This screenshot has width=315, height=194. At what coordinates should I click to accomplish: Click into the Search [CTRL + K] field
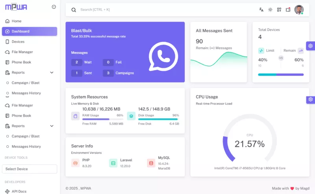point(157,9)
